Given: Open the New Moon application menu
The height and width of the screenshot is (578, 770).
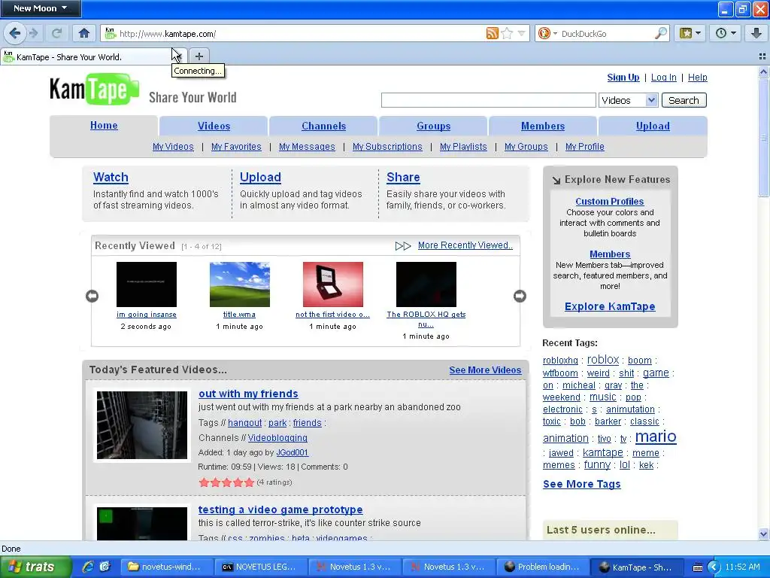Looking at the screenshot, I should [41, 8].
